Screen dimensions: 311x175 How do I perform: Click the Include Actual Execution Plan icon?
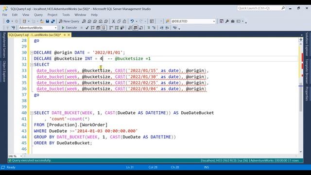point(111,28)
